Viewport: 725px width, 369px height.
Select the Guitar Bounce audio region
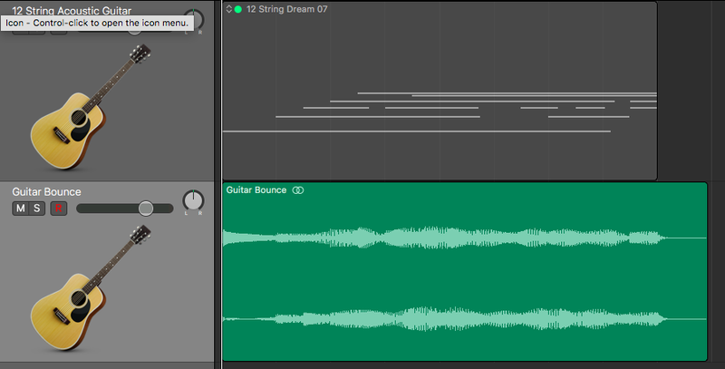pyautogui.click(x=465, y=272)
